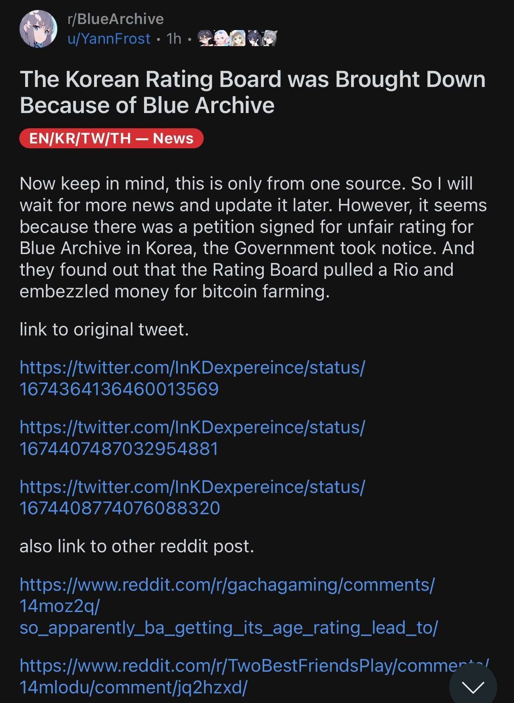This screenshot has width=514, height=703.
Task: Open the r/BlueArchive subreddit
Action: coord(116,19)
